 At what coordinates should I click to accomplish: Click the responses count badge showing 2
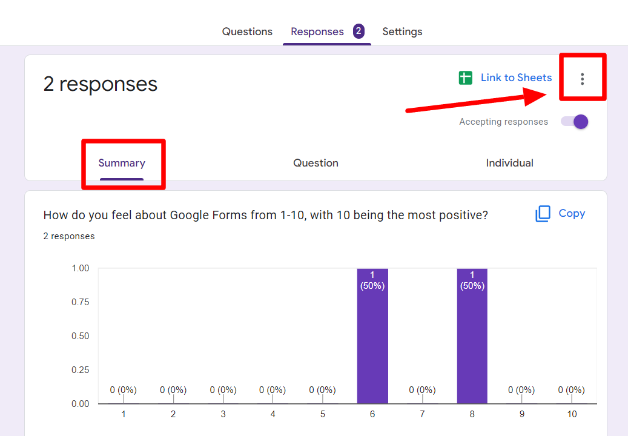[x=359, y=31]
